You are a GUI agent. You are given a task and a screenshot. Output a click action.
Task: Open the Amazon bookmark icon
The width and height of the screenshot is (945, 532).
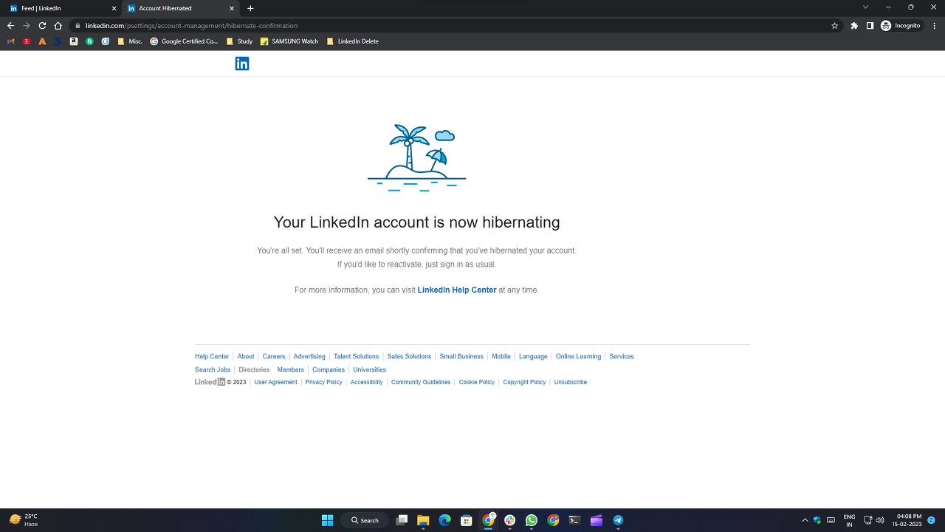pos(74,41)
